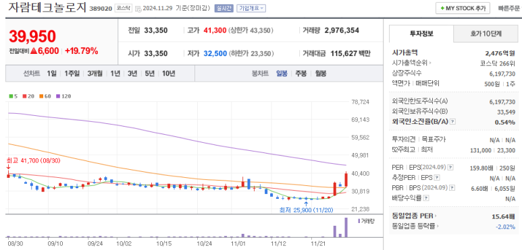Click the 거래량 value 2,976,354
Image resolution: width=522 pixels, height=250 pixels.
[342, 30]
